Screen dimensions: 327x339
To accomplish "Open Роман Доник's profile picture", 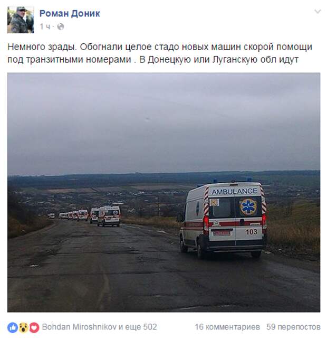I will tap(21, 20).
